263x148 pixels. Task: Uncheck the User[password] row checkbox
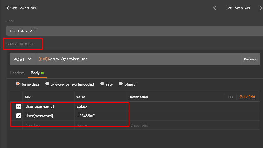pos(19,116)
